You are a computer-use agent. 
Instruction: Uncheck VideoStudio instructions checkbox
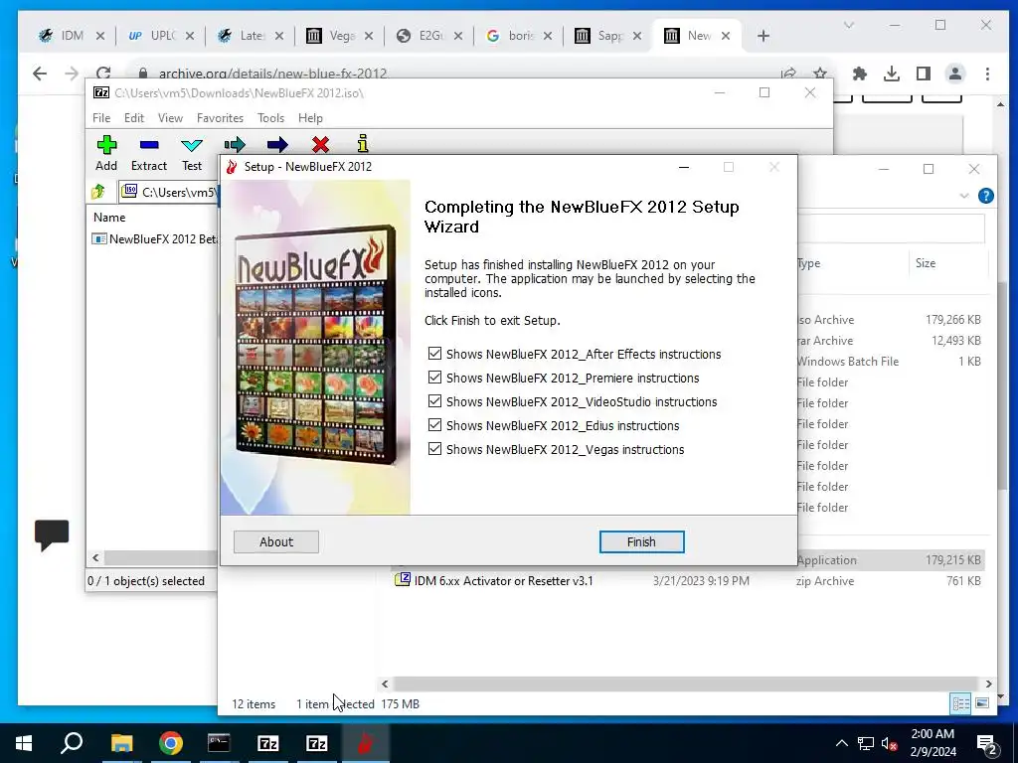[x=434, y=401]
